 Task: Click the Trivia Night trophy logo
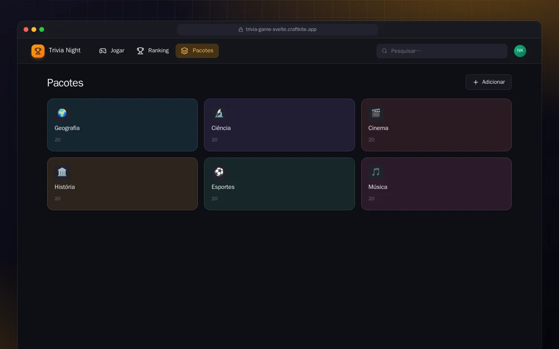pyautogui.click(x=38, y=51)
